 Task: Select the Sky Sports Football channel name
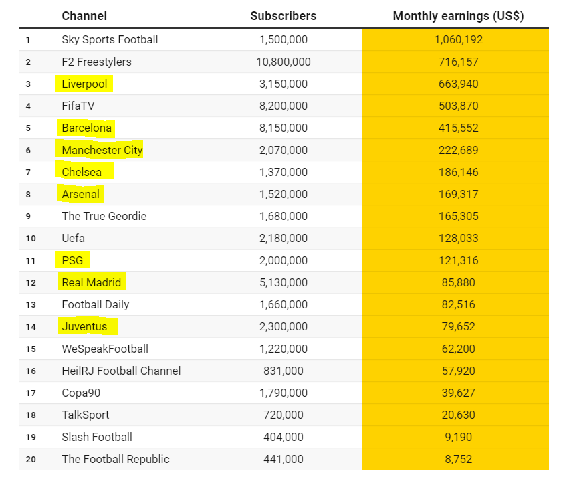pyautogui.click(x=110, y=39)
